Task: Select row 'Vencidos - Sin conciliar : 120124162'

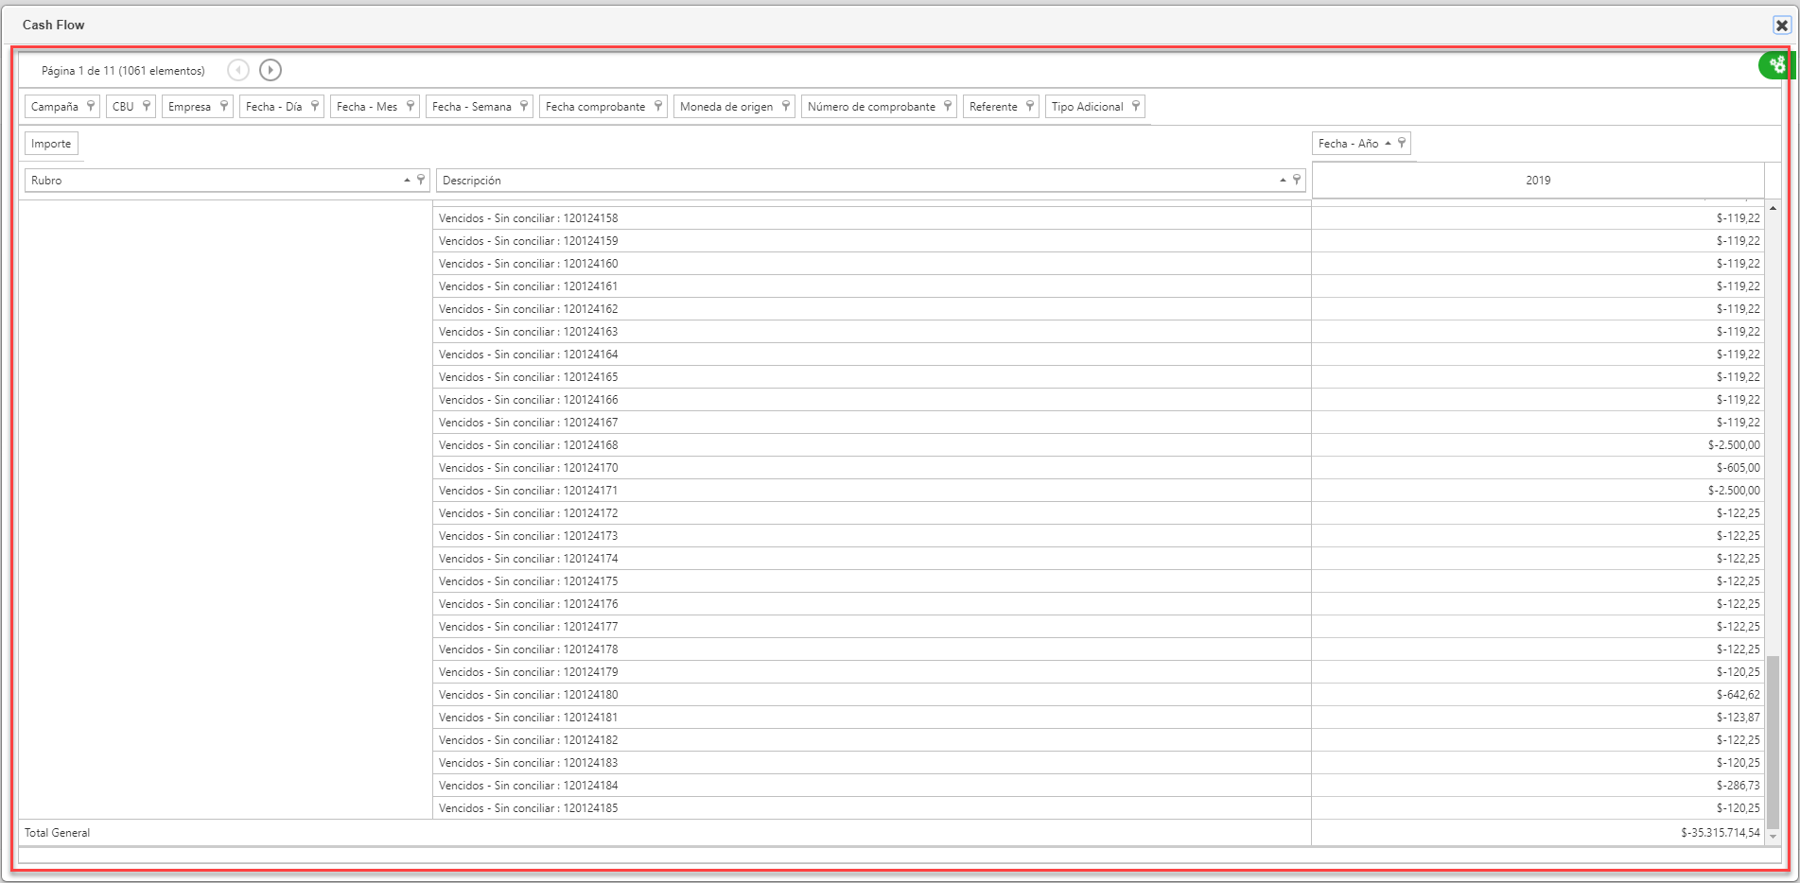Action: pyautogui.click(x=872, y=309)
